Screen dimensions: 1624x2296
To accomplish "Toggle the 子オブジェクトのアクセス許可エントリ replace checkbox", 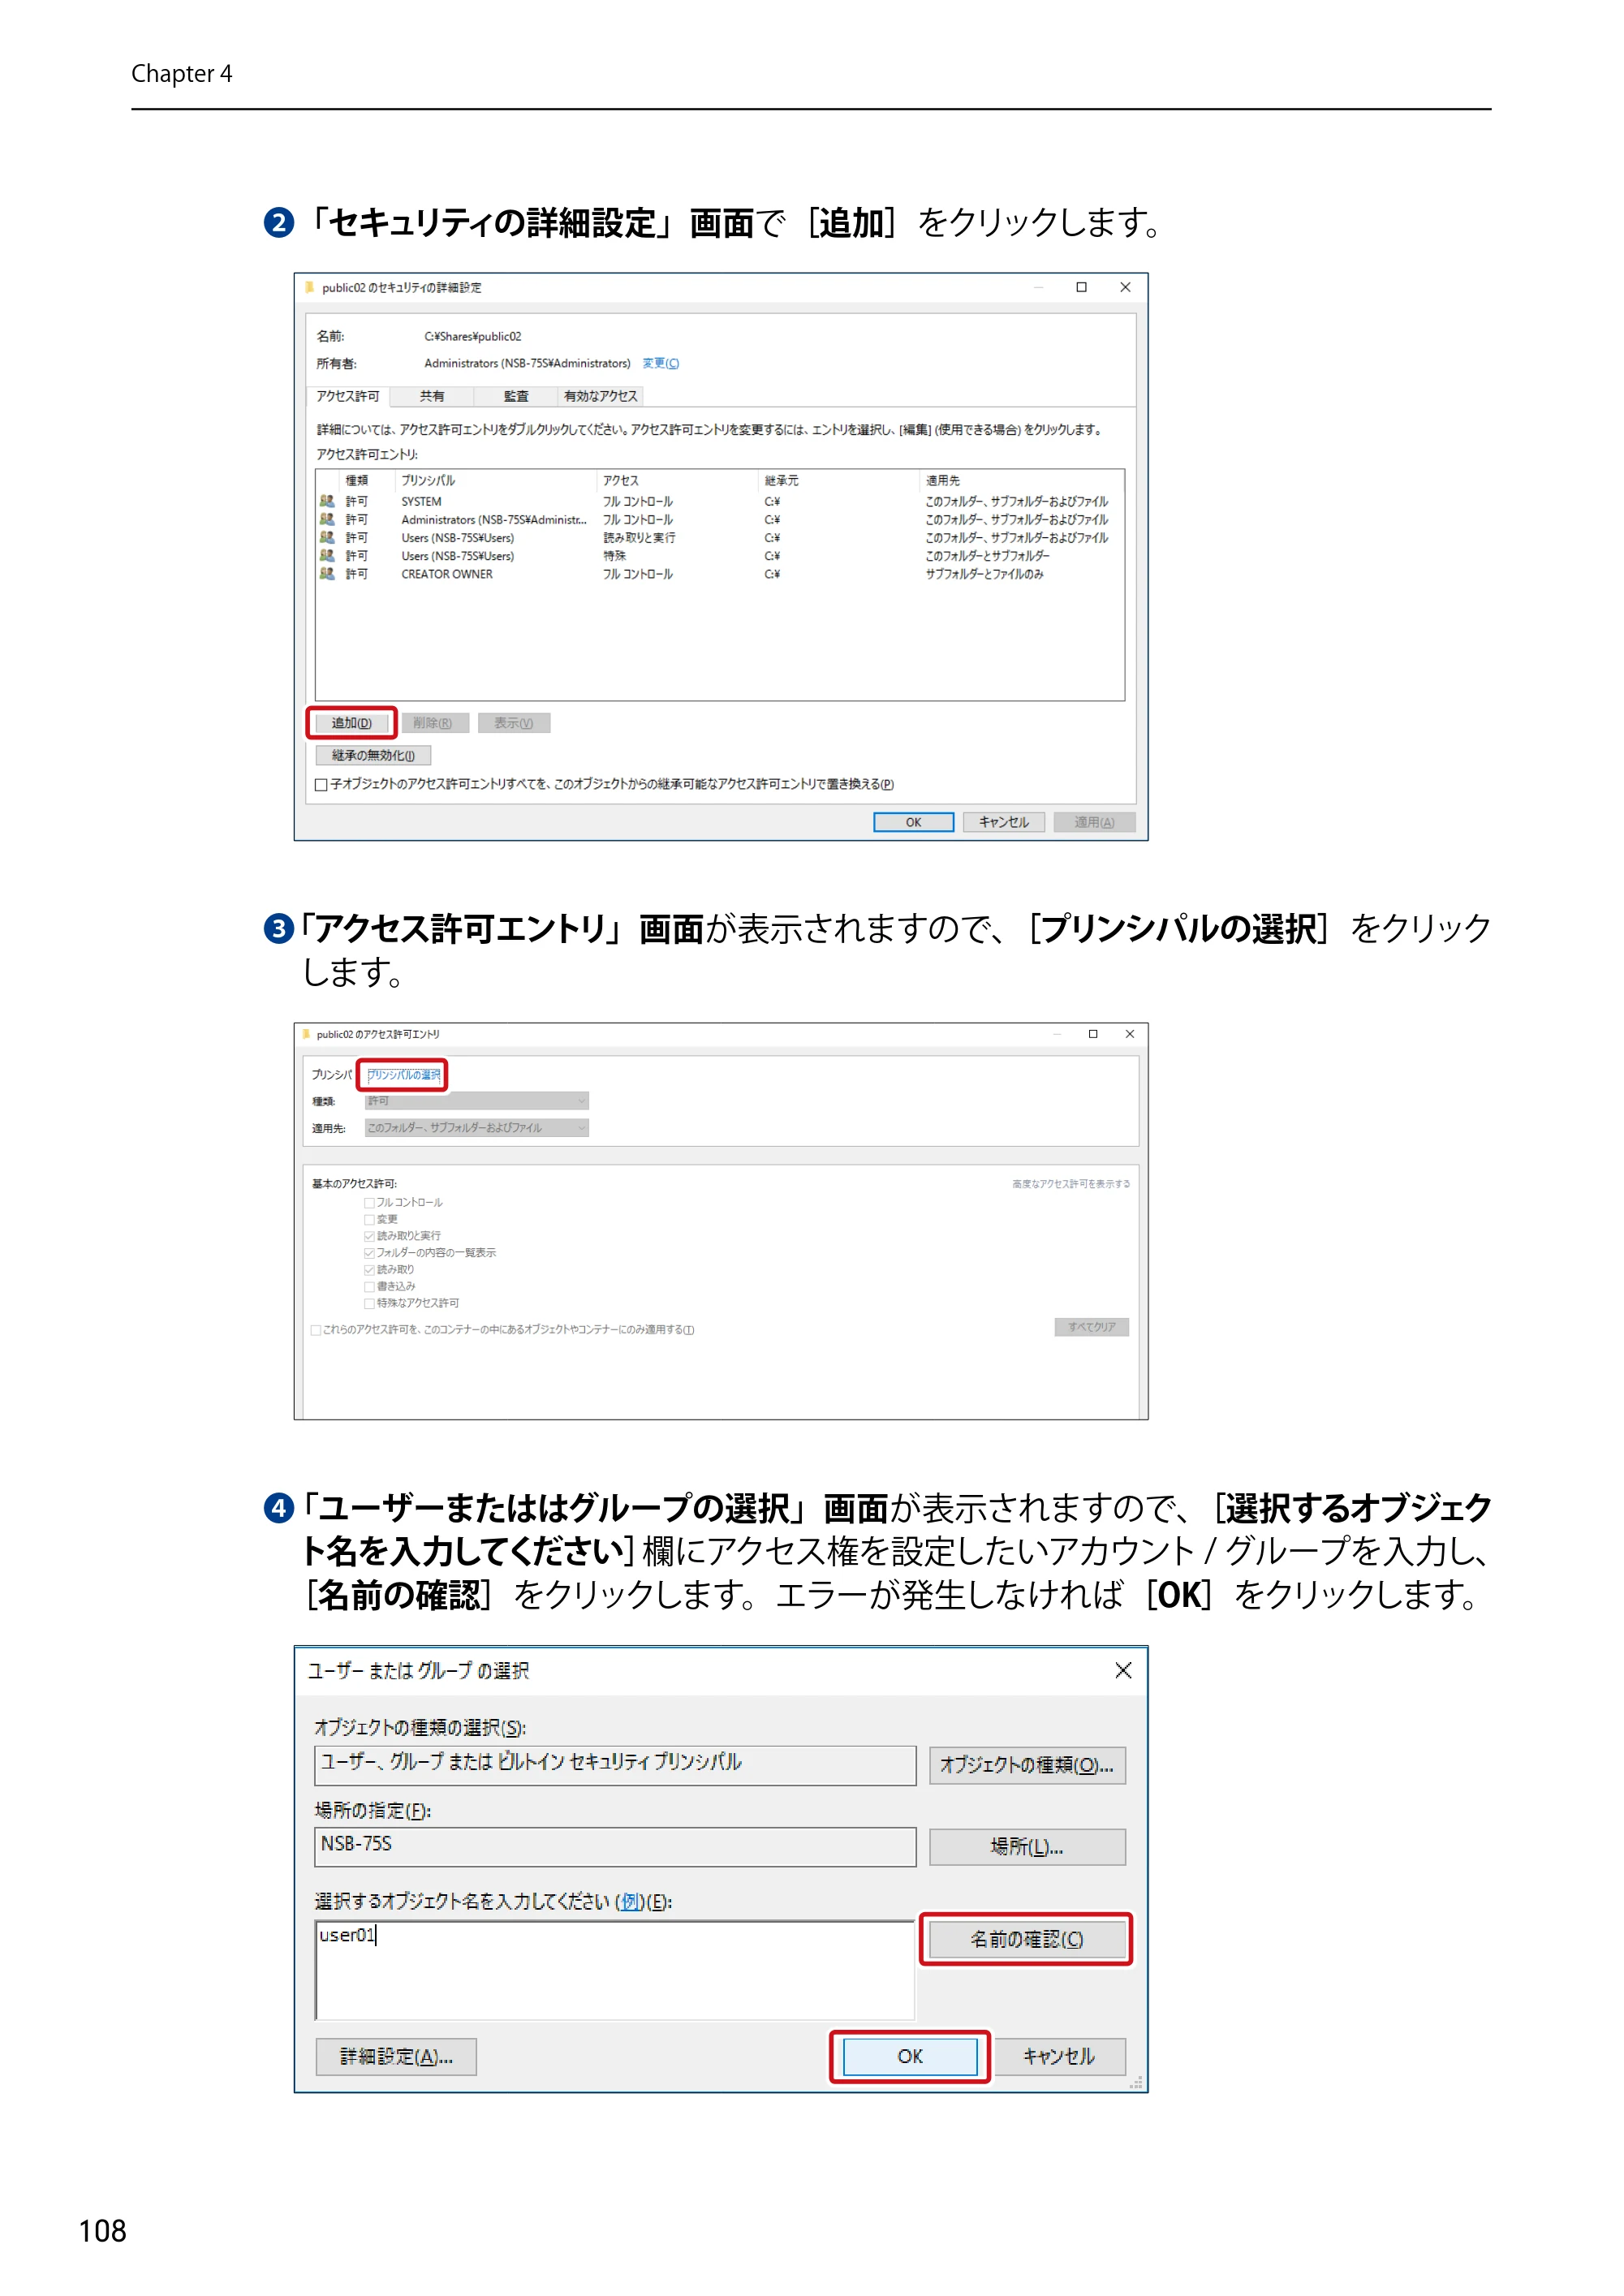I will [x=321, y=784].
